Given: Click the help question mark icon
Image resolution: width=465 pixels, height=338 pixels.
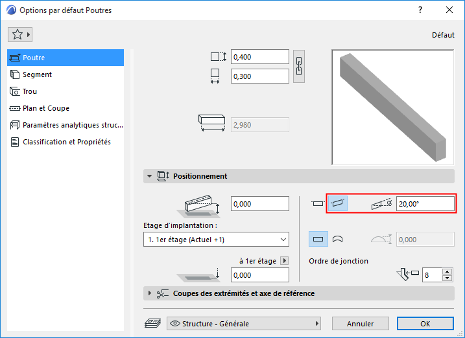Looking at the screenshot, I should click(x=420, y=10).
